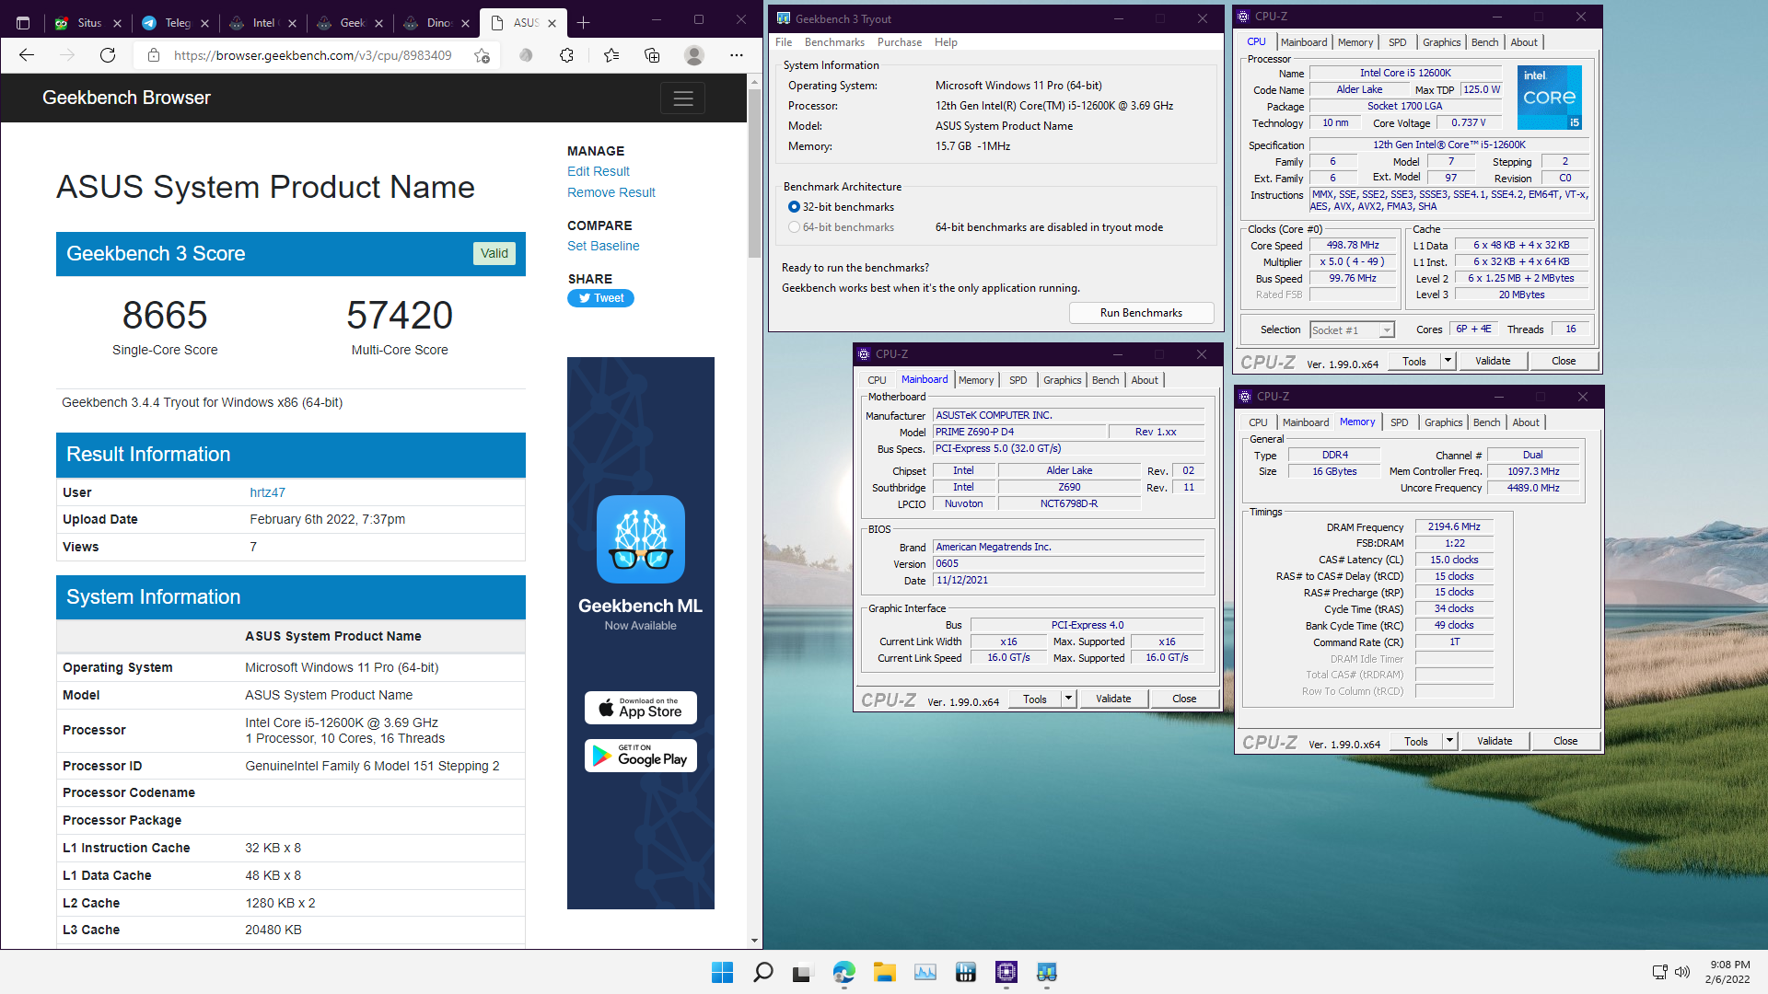Click Get it on Google Play badge
This screenshot has height=994, width=1768.
[641, 756]
